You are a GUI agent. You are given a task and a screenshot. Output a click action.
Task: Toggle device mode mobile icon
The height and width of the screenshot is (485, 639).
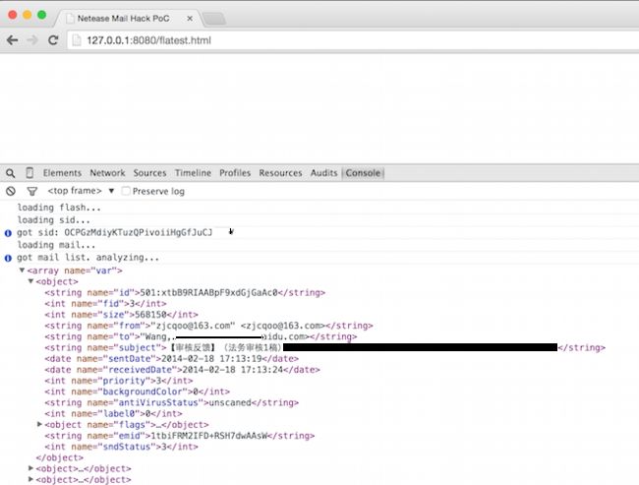coord(29,173)
